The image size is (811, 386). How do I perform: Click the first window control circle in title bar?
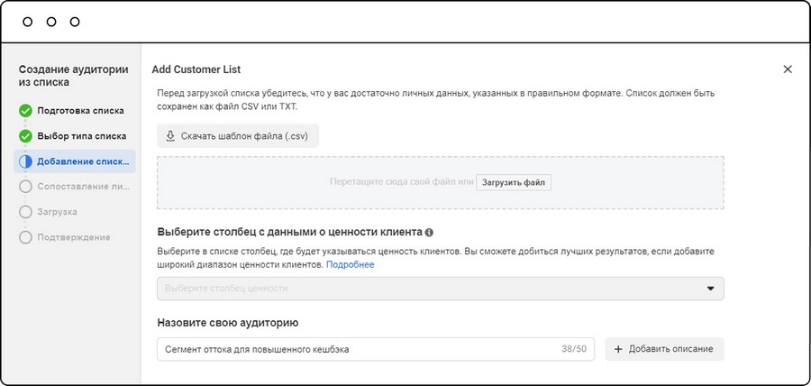[27, 22]
